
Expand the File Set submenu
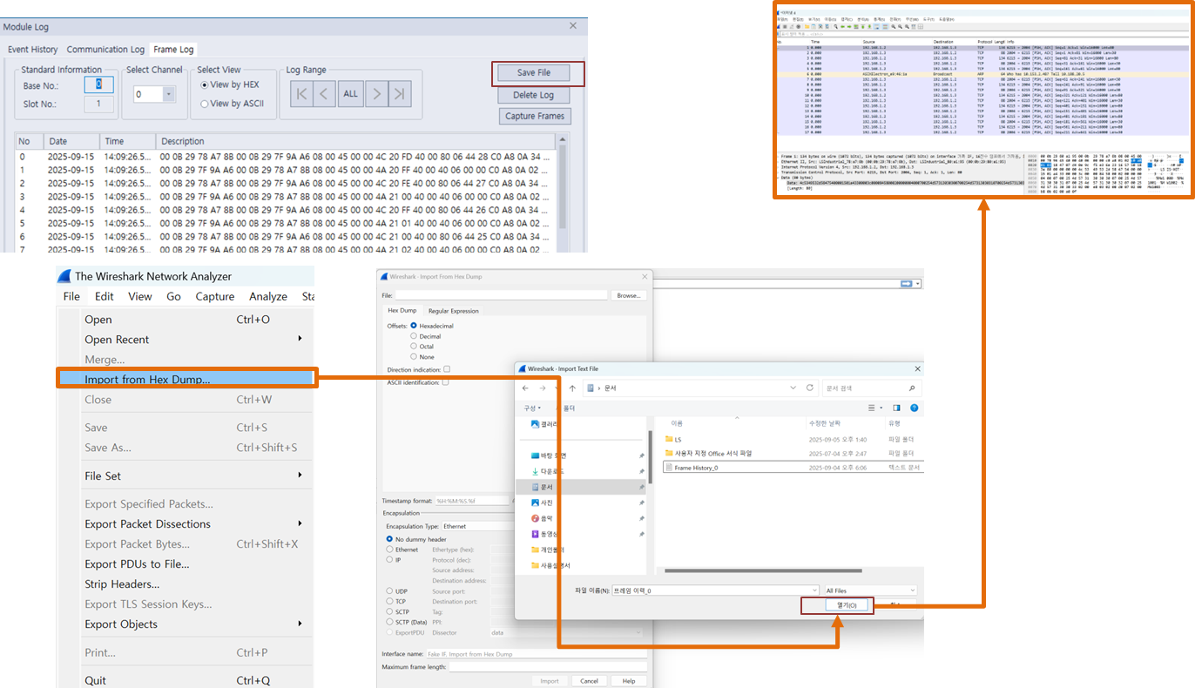[x=300, y=476]
